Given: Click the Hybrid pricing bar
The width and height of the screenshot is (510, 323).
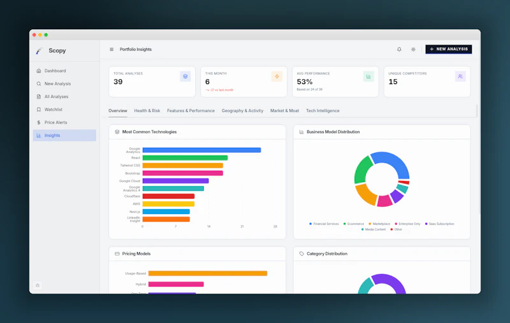Looking at the screenshot, I should pyautogui.click(x=176, y=284).
